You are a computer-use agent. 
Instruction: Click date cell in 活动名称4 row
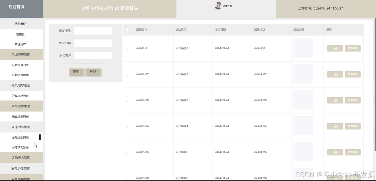pyautogui.click(x=222, y=126)
